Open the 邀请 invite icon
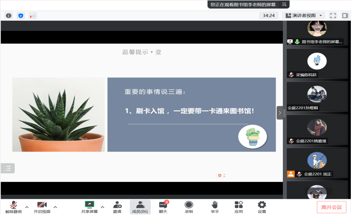This screenshot has width=351, height=215. pyautogui.click(x=117, y=207)
